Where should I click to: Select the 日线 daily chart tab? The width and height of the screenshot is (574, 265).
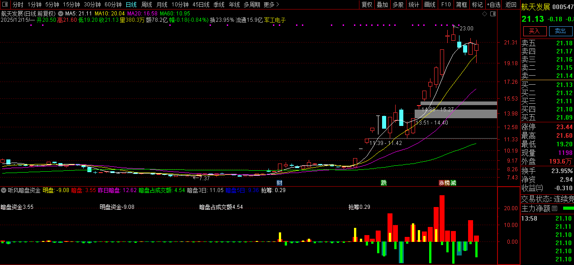(131, 5)
